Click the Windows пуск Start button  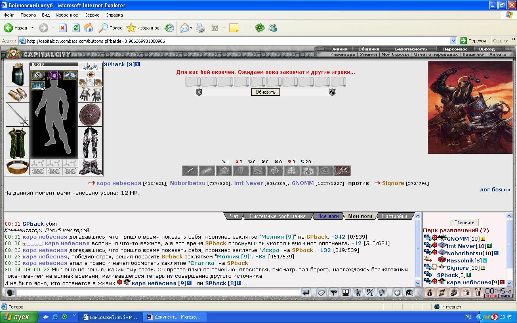[x=19, y=317]
